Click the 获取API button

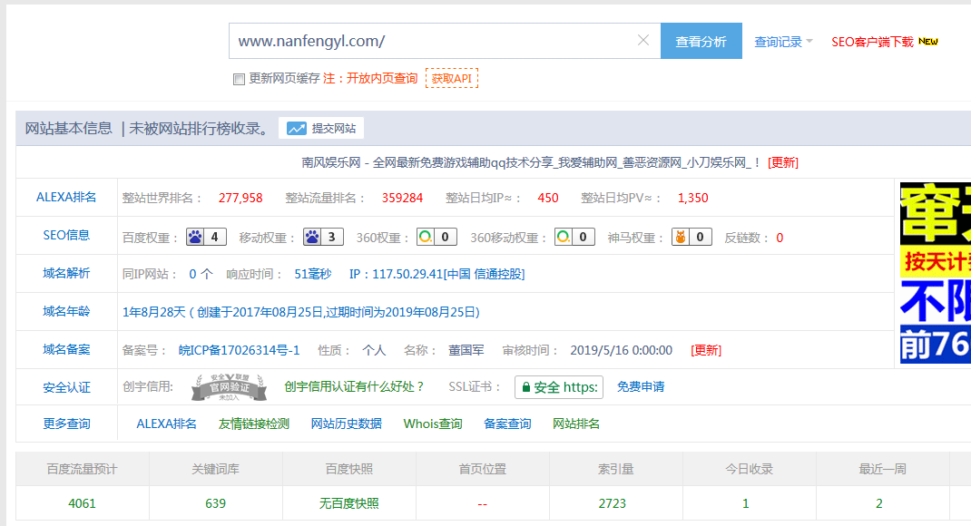tap(451, 79)
